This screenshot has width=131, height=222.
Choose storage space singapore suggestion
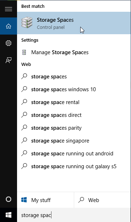(x=74, y=141)
